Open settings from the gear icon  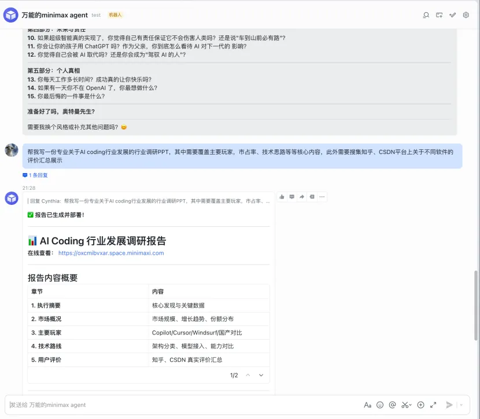(x=466, y=15)
